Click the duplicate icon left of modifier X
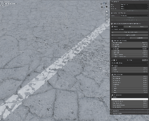 [145, 60]
